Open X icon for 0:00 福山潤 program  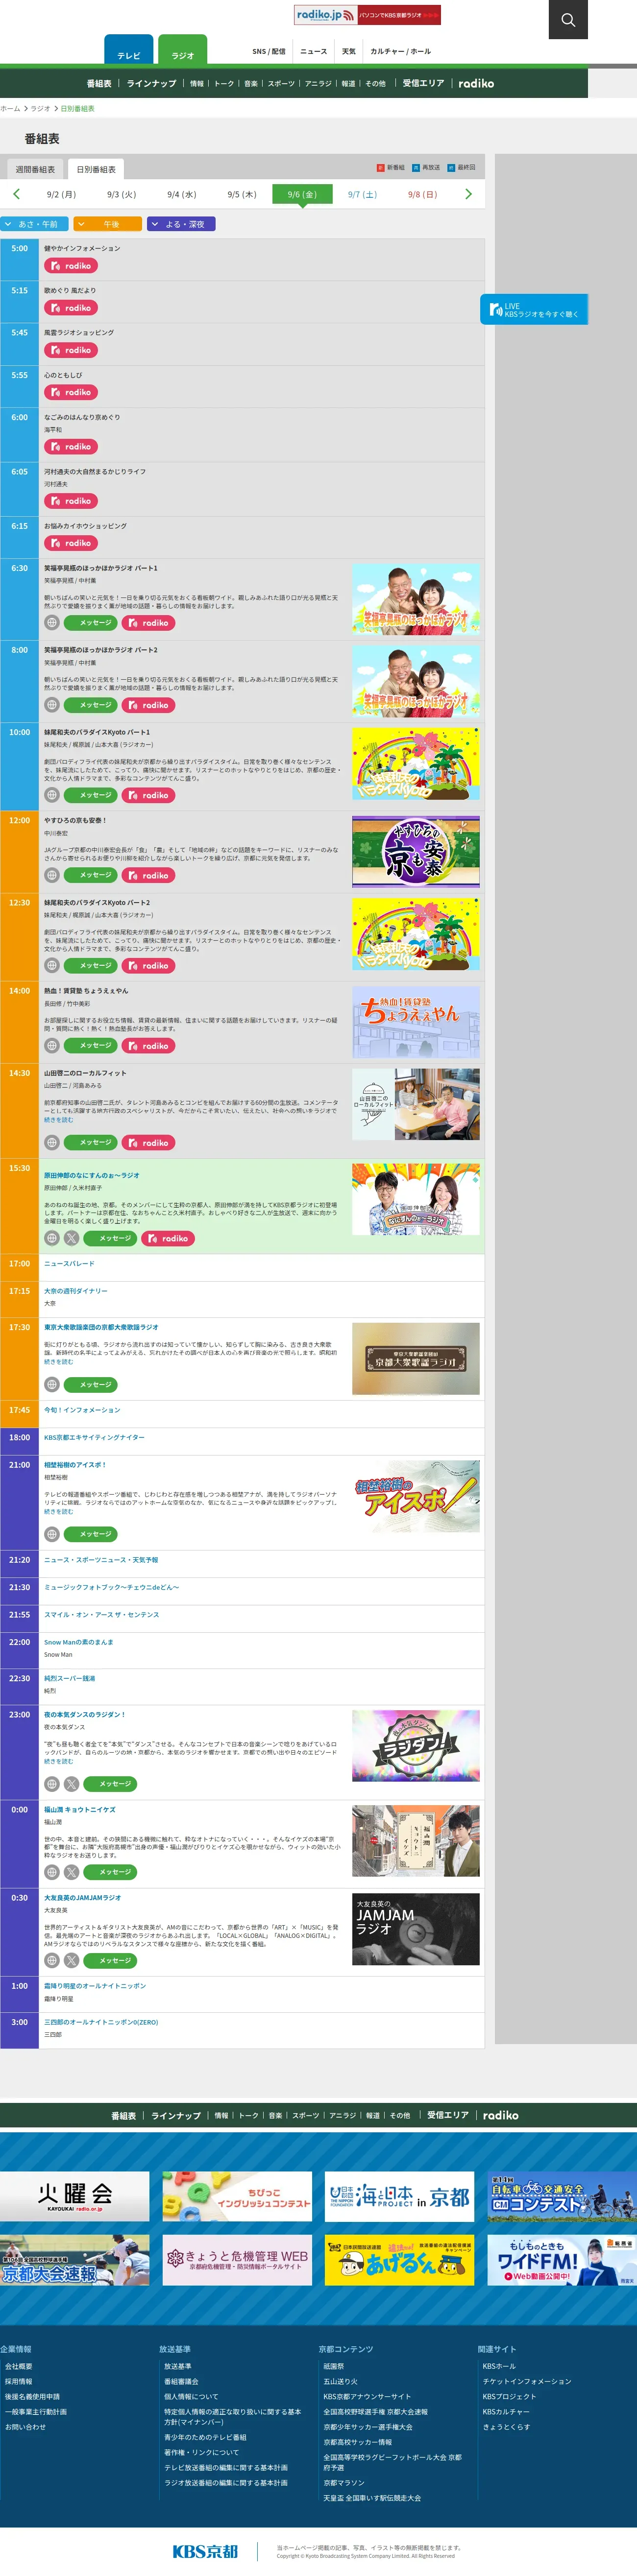click(x=72, y=1872)
